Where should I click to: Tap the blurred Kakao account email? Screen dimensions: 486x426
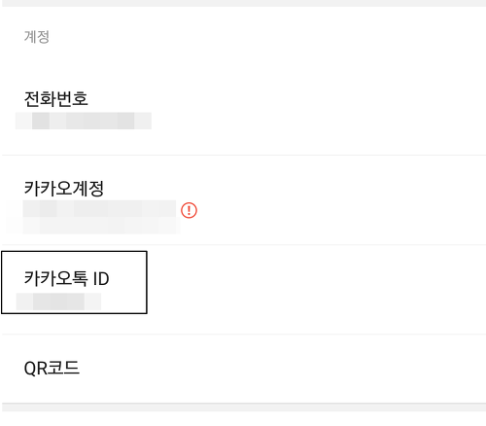point(99,209)
